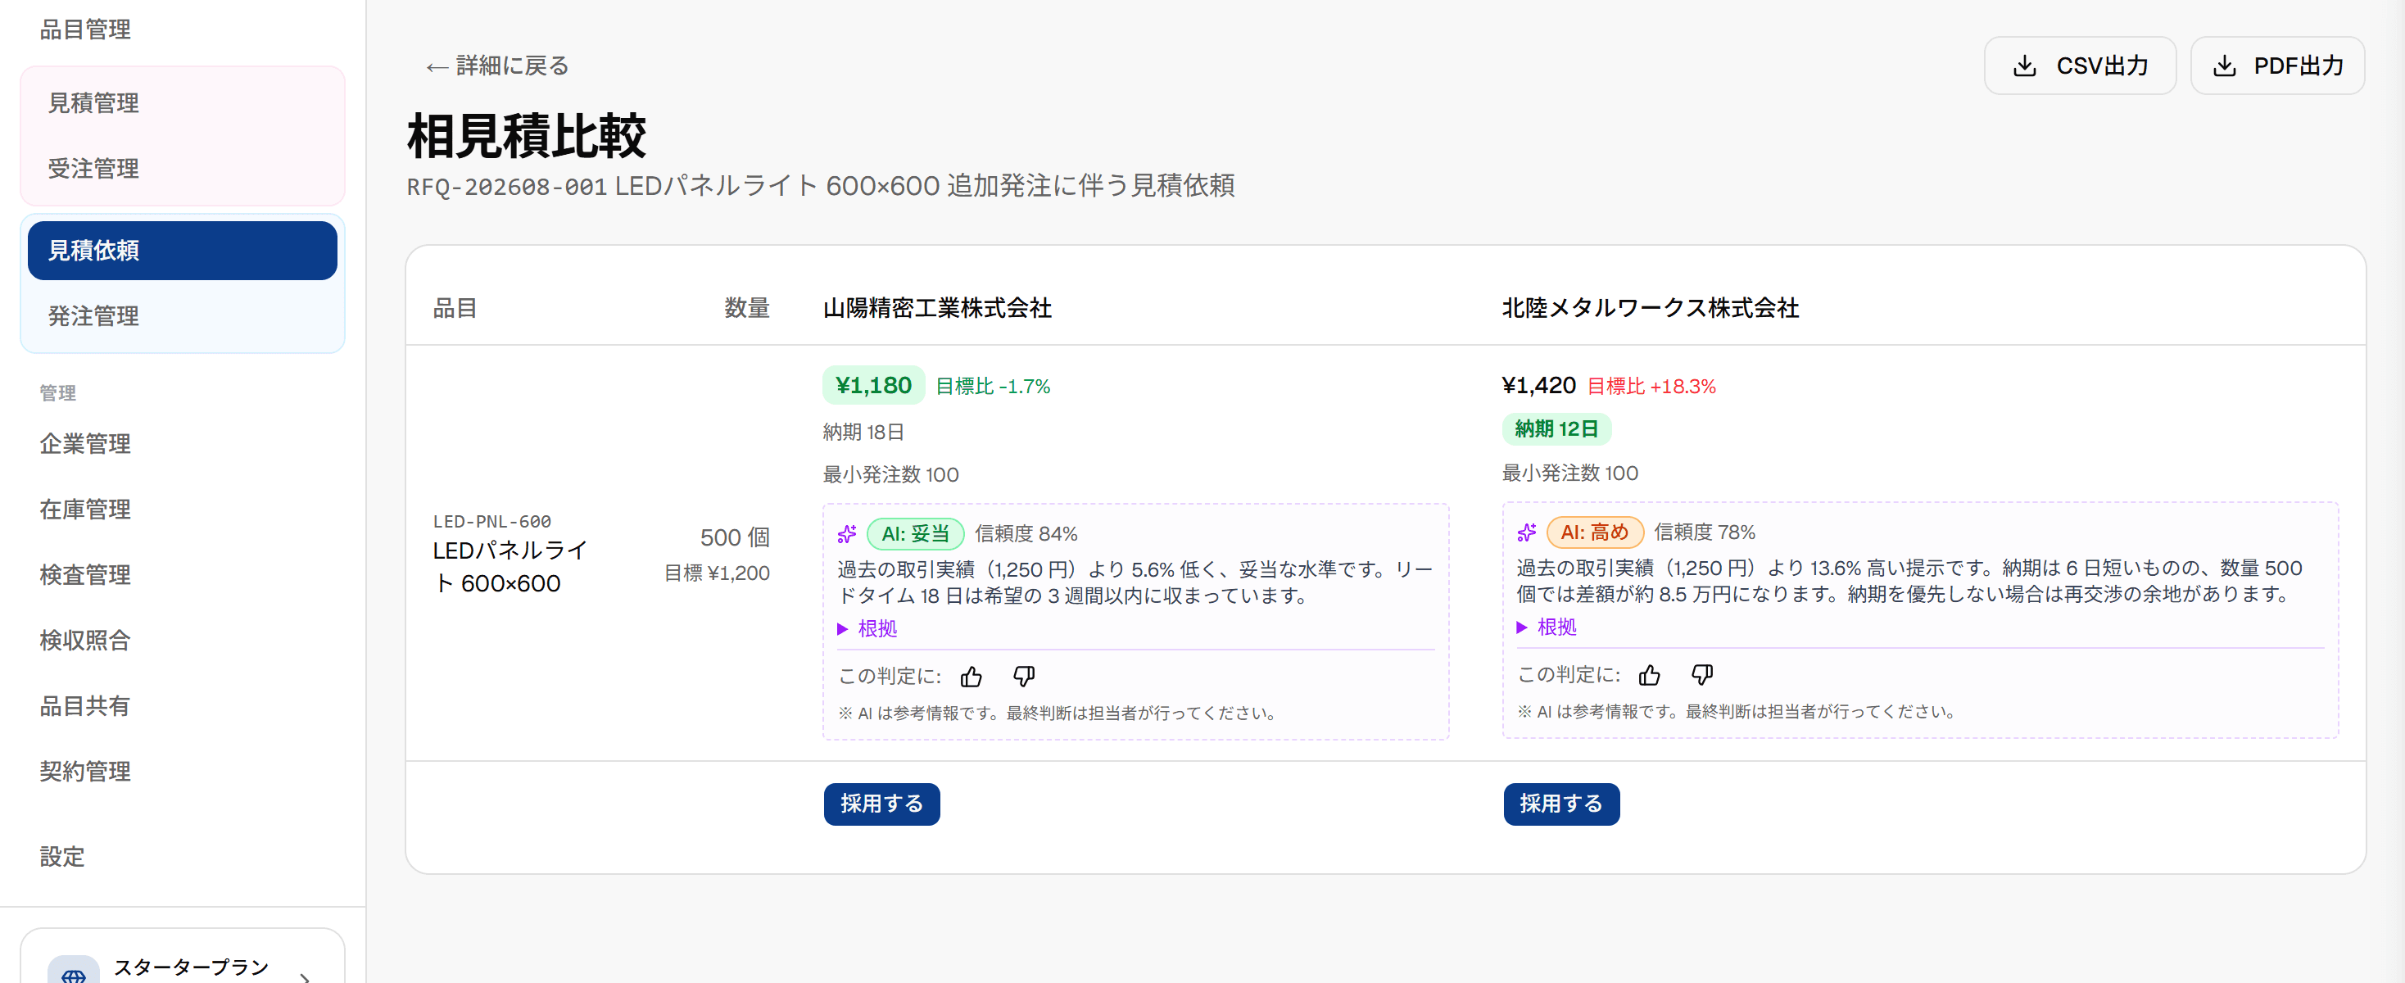Screen dimensions: 2405x983
Task: Thumbs down the 山陽精密工業 AI judgment
Action: point(1023,676)
